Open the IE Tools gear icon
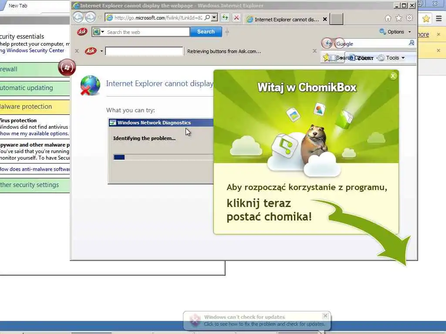 pos(409,18)
